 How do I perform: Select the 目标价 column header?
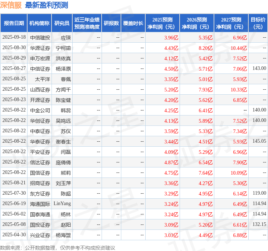[258, 23]
